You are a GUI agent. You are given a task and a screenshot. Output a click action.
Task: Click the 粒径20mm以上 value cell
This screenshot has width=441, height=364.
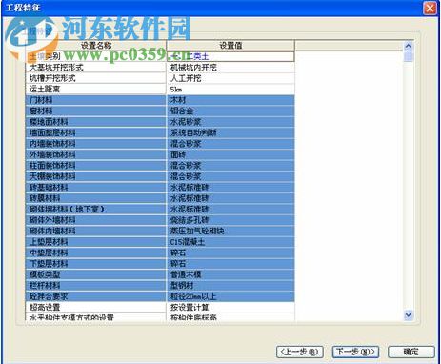pyautogui.click(x=231, y=296)
